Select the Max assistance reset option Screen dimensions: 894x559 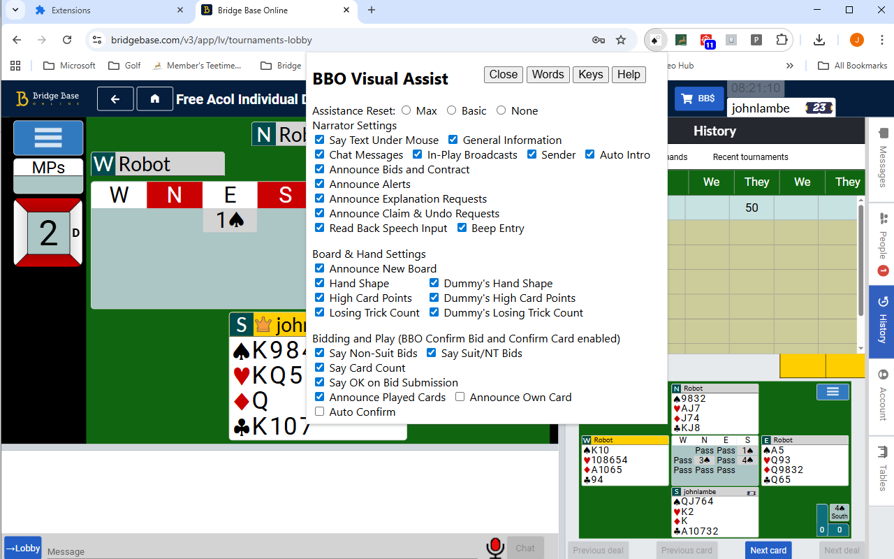(406, 110)
